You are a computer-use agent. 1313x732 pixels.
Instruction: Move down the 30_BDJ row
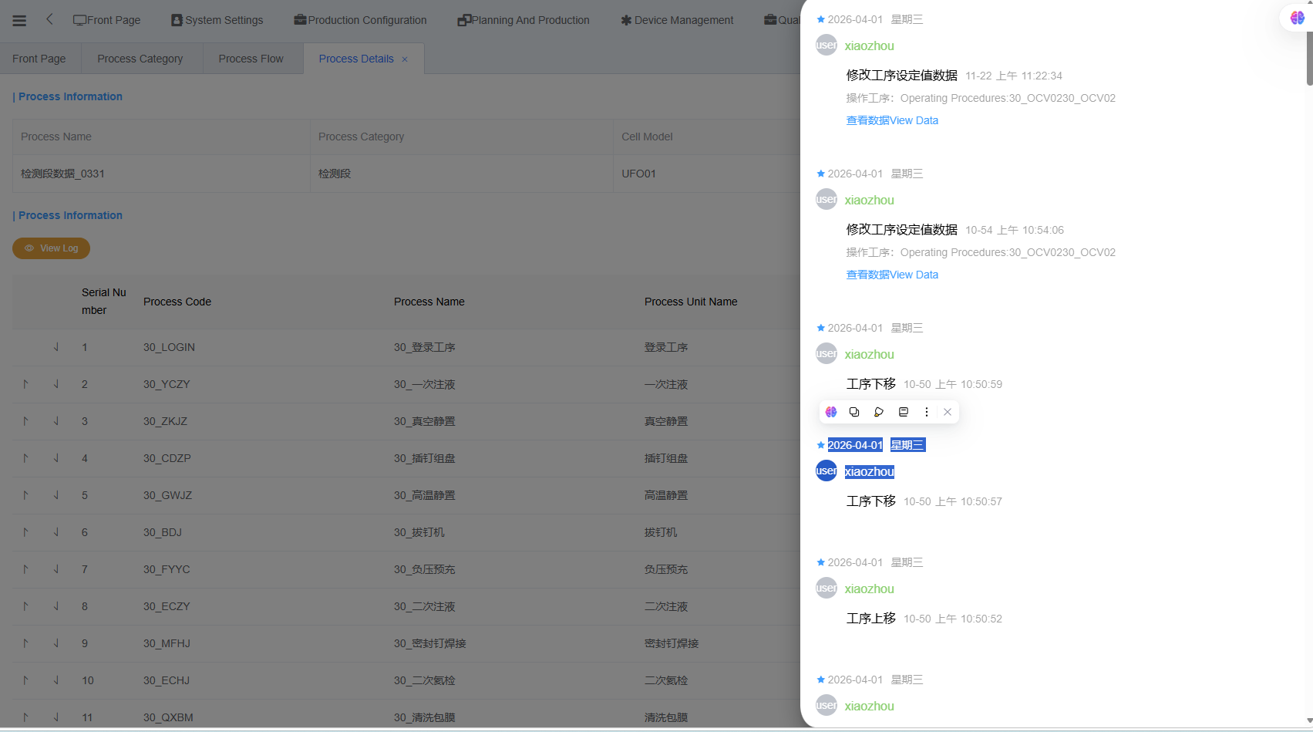[x=56, y=532]
